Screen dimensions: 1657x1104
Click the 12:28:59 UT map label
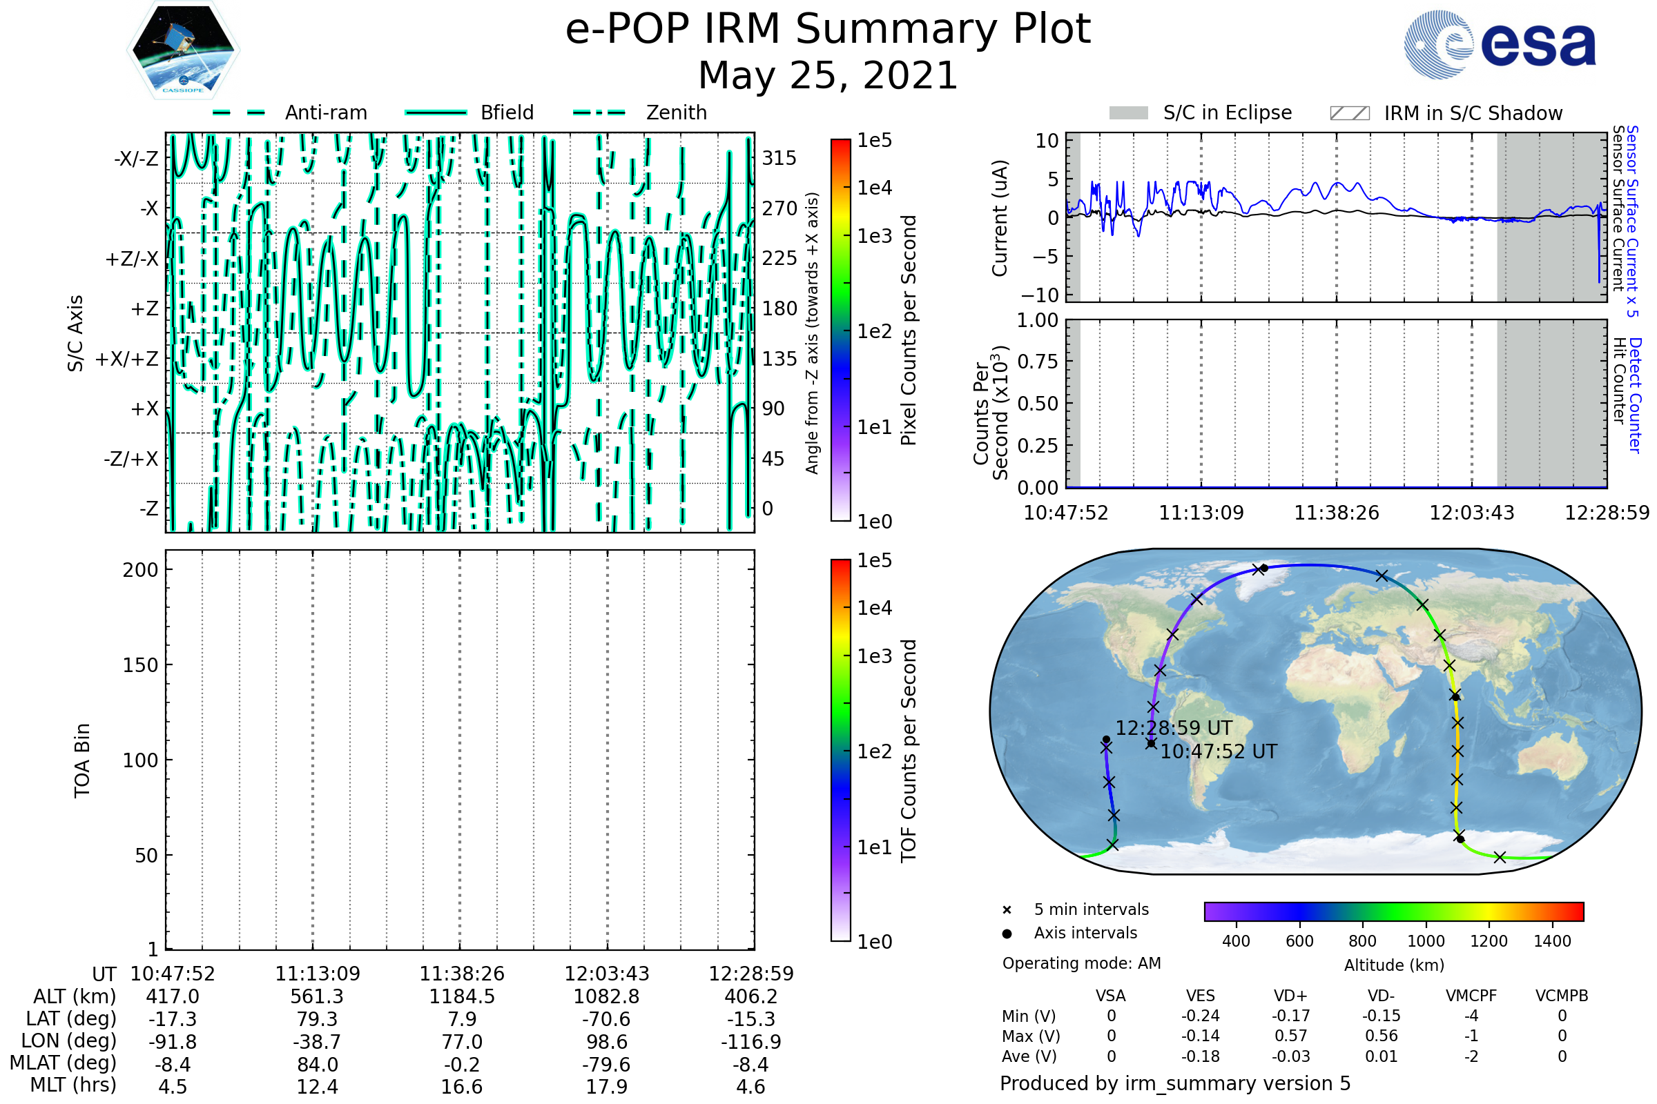point(1174,728)
